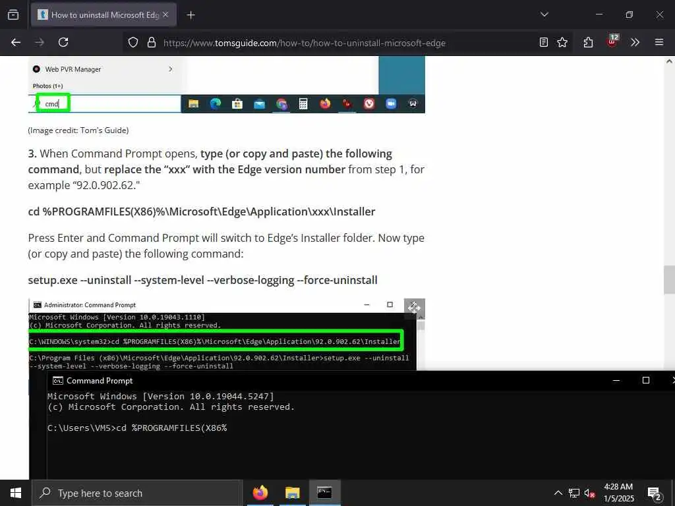The image size is (675, 506).
Task: Show site security padlock info
Action: (x=151, y=43)
